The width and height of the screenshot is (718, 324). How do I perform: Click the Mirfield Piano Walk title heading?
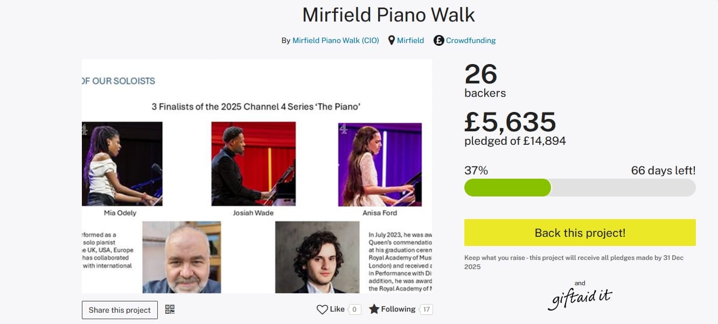click(x=388, y=15)
